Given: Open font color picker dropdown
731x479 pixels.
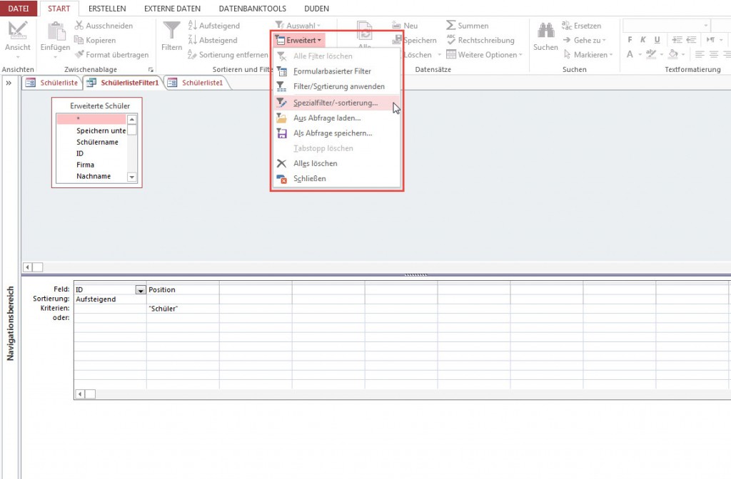Looking at the screenshot, I should (x=640, y=55).
